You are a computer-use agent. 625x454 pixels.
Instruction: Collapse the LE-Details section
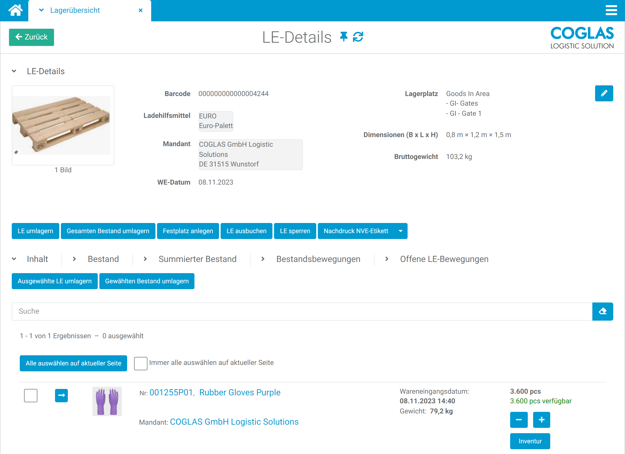(x=14, y=71)
